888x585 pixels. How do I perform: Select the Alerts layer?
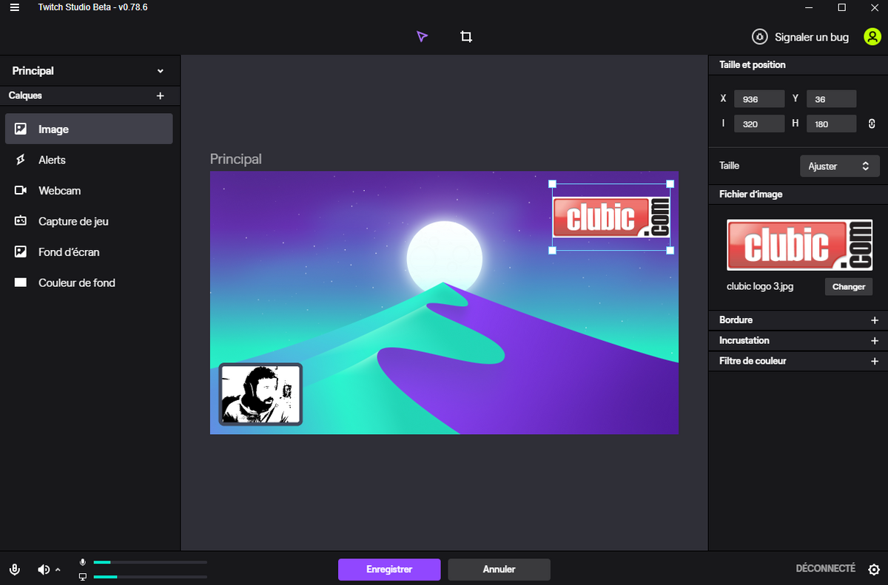(89, 160)
